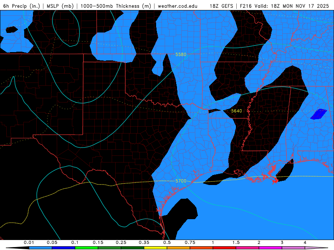Click the 0.75 legend value
This screenshot has width=334, height=250.
coord(190,242)
